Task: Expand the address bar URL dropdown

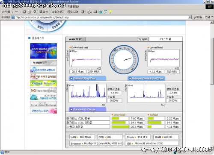Action: pyautogui.click(x=190, y=18)
